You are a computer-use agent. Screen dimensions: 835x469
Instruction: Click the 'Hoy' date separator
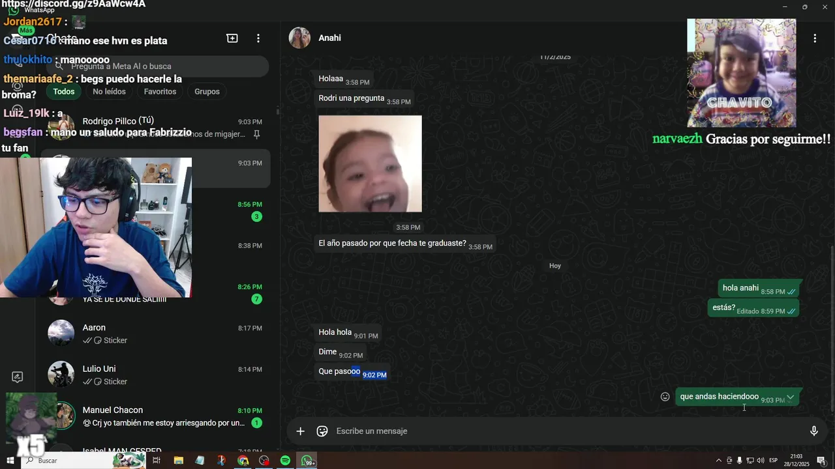pyautogui.click(x=555, y=266)
